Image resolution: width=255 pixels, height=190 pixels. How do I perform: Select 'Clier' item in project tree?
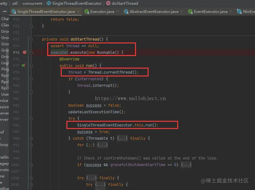[5, 25]
